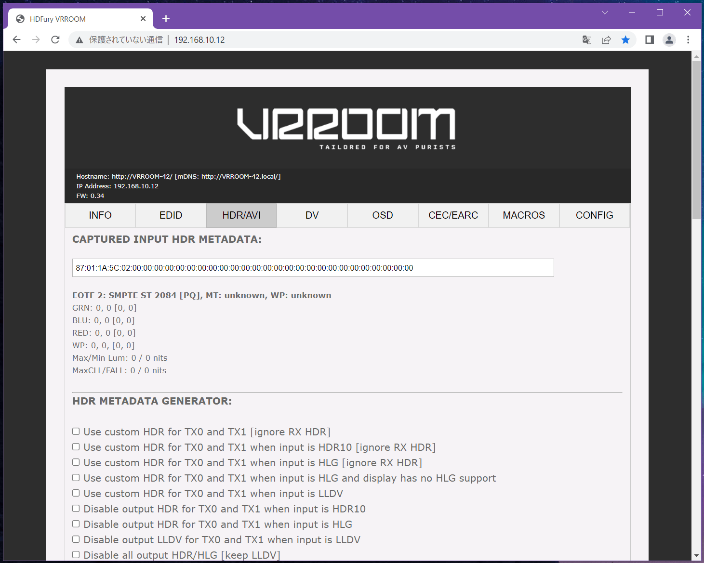Go back with the browser back arrow
The width and height of the screenshot is (704, 563).
tap(17, 39)
